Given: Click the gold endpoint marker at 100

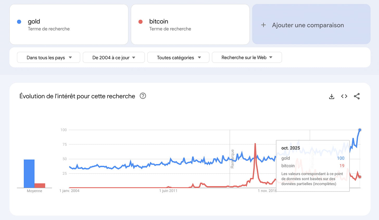Looking at the screenshot, I should click(360, 130).
